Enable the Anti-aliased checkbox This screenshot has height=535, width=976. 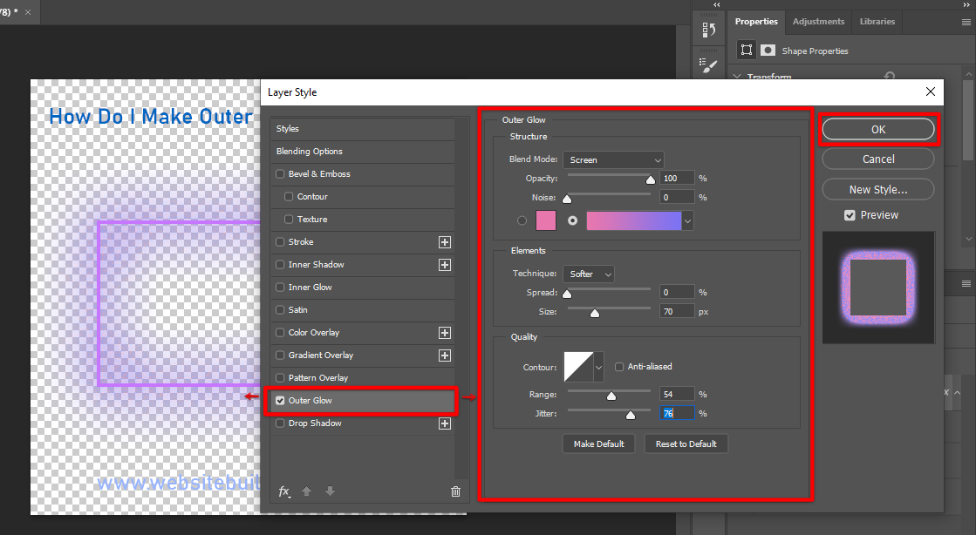(619, 367)
